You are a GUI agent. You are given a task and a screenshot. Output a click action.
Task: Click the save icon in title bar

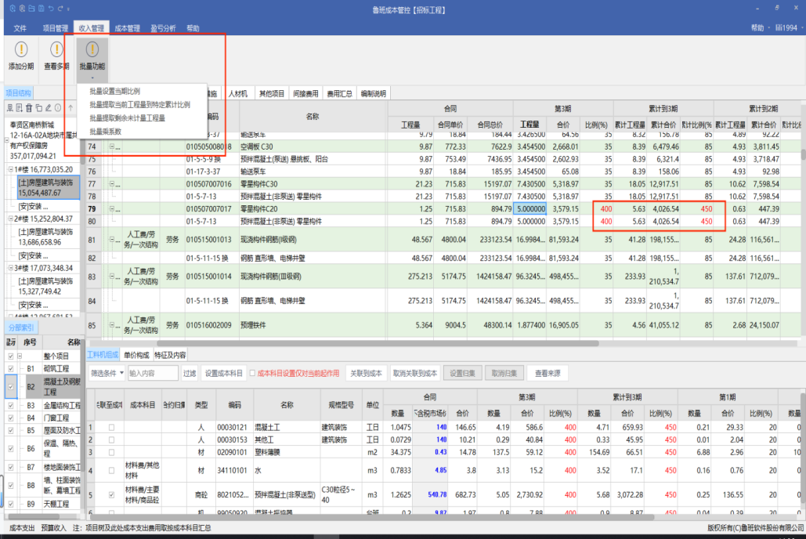[x=41, y=9]
